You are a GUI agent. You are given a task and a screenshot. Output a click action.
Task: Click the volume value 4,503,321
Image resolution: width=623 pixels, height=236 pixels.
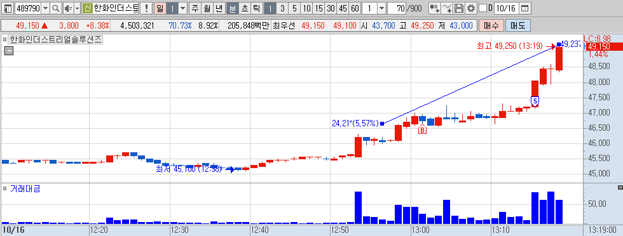pos(137,26)
